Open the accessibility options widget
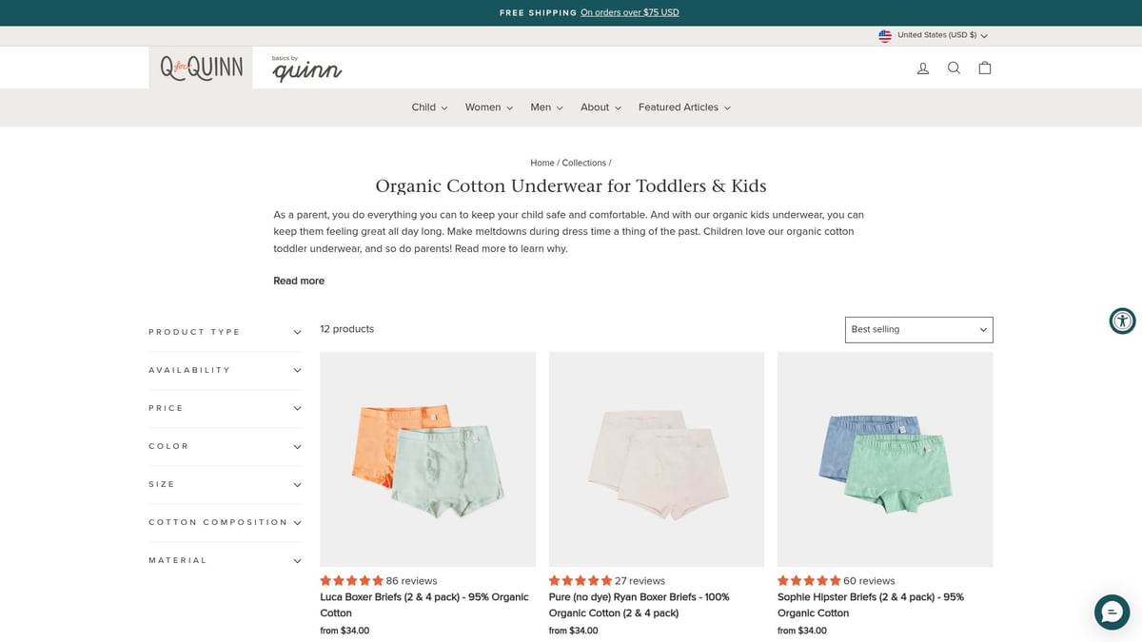 pyautogui.click(x=1122, y=321)
